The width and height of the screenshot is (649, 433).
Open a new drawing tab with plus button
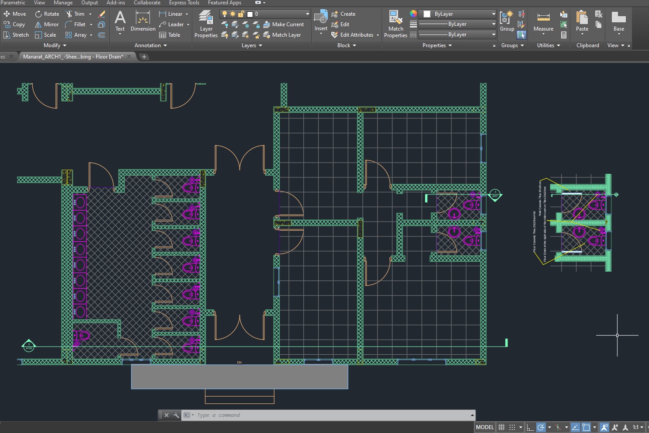144,57
